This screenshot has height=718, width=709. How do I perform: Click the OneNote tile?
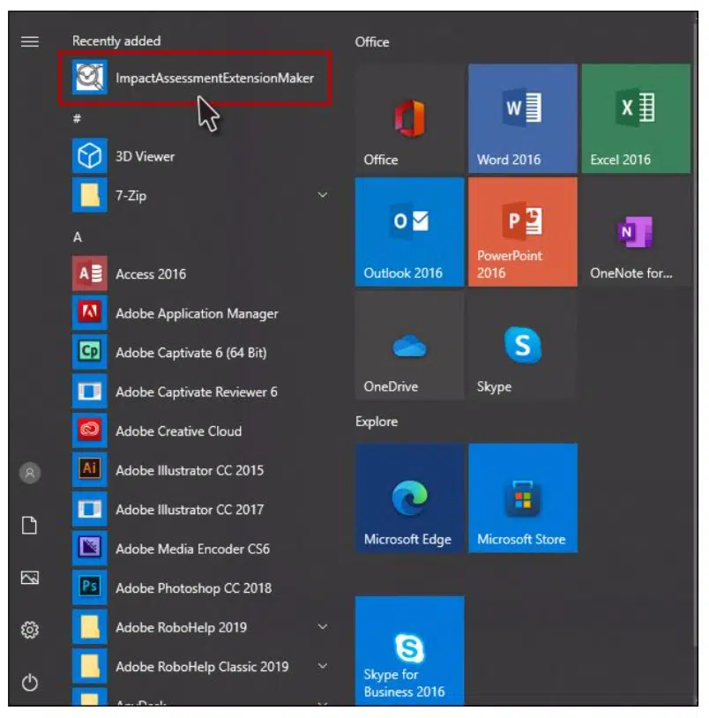coord(635,232)
